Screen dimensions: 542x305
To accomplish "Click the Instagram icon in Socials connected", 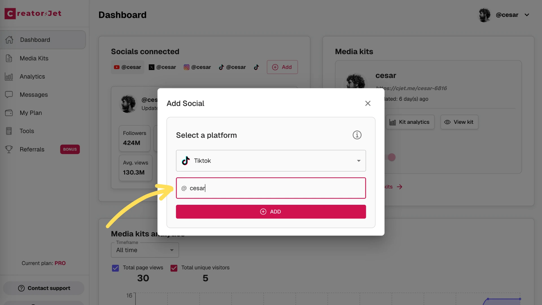I will pyautogui.click(x=187, y=67).
